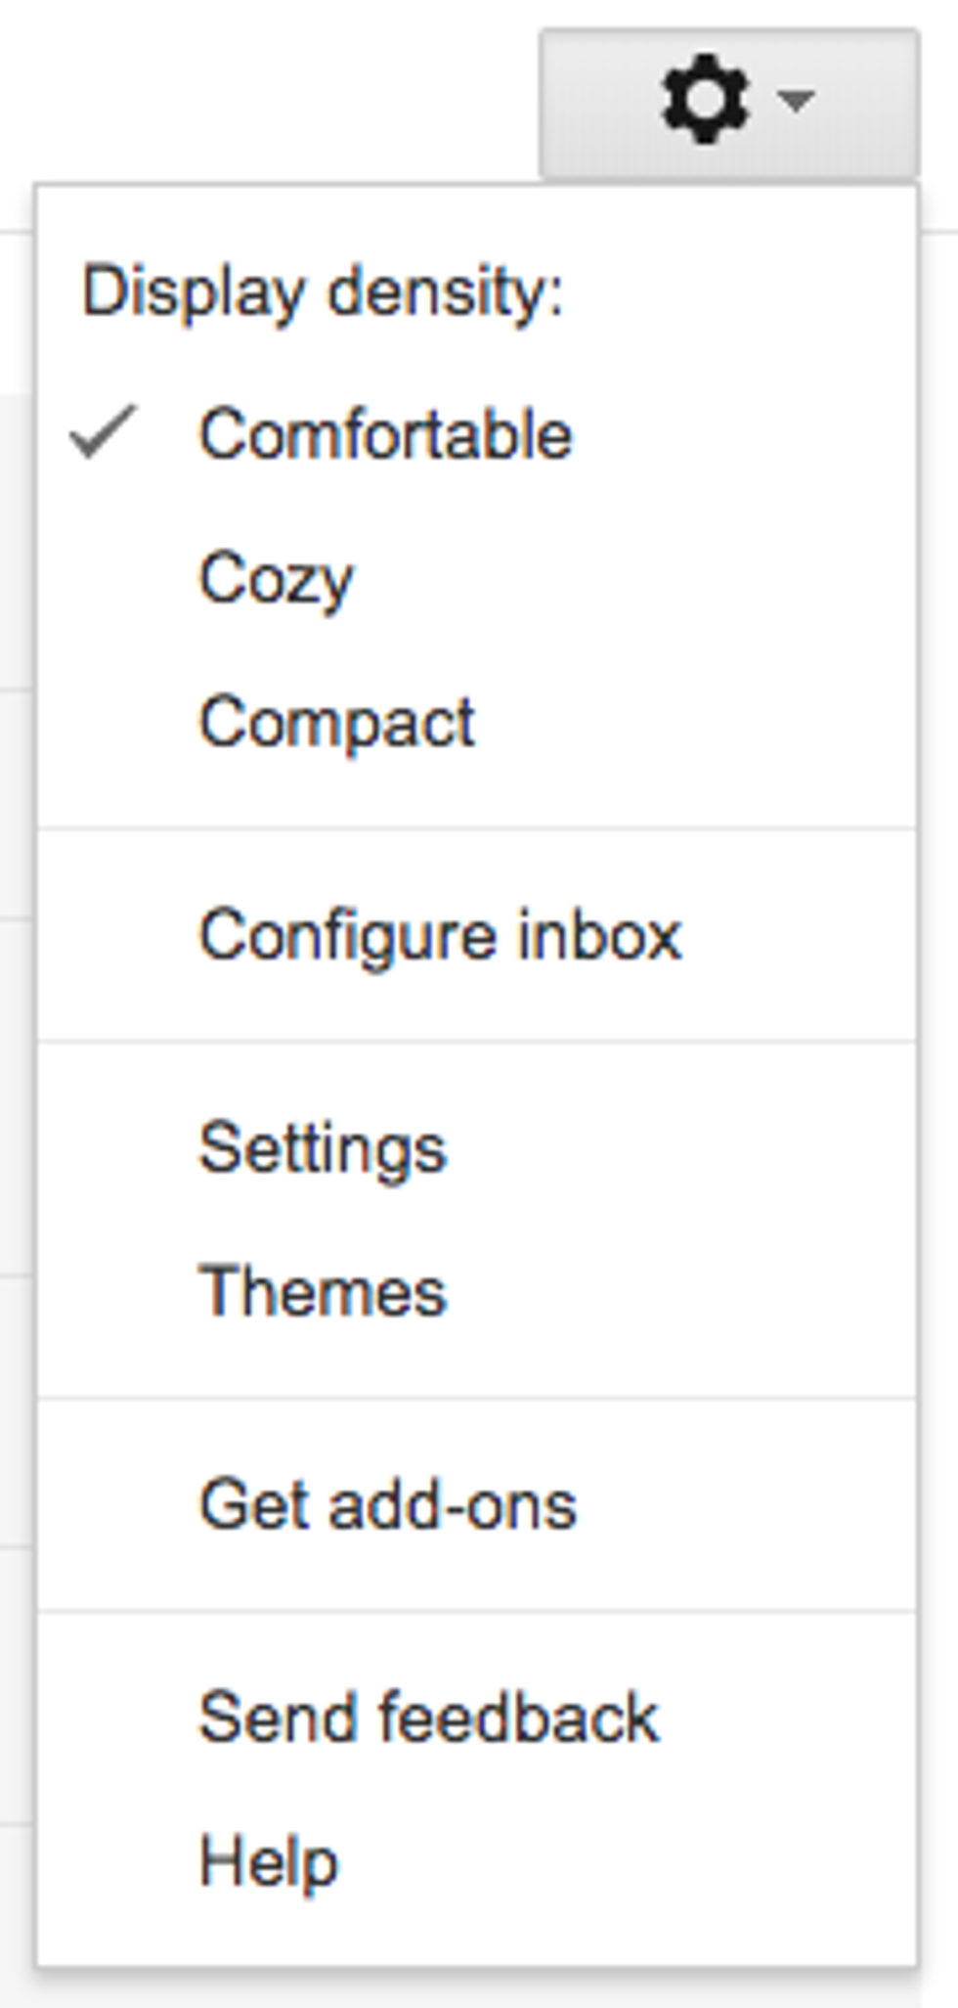Click Get add-ons

[388, 1504]
